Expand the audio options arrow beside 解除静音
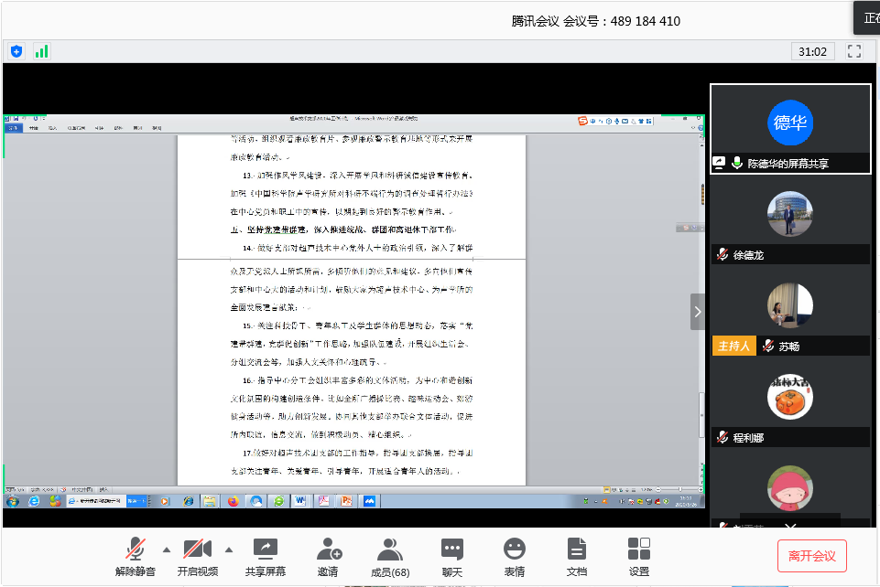Image resolution: width=880 pixels, height=587 pixels. 166,550
